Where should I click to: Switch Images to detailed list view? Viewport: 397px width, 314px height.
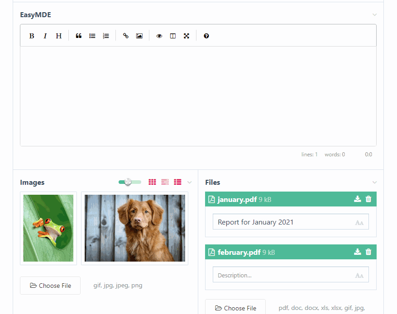click(x=177, y=182)
